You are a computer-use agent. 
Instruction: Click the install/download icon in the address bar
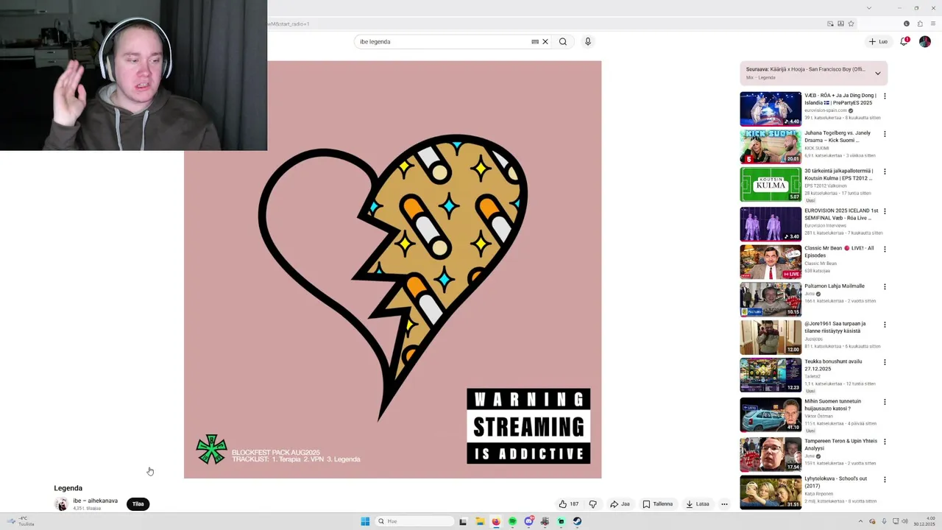pos(840,24)
